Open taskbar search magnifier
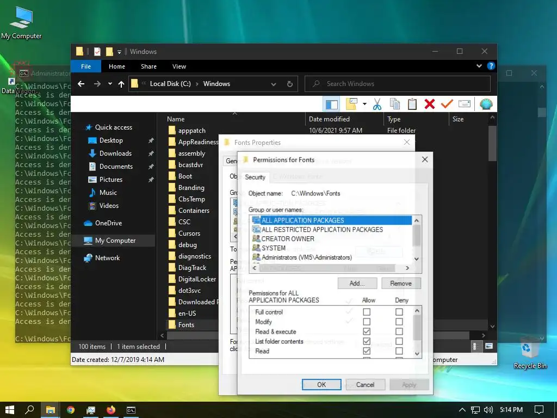This screenshot has width=557, height=418. 29,410
